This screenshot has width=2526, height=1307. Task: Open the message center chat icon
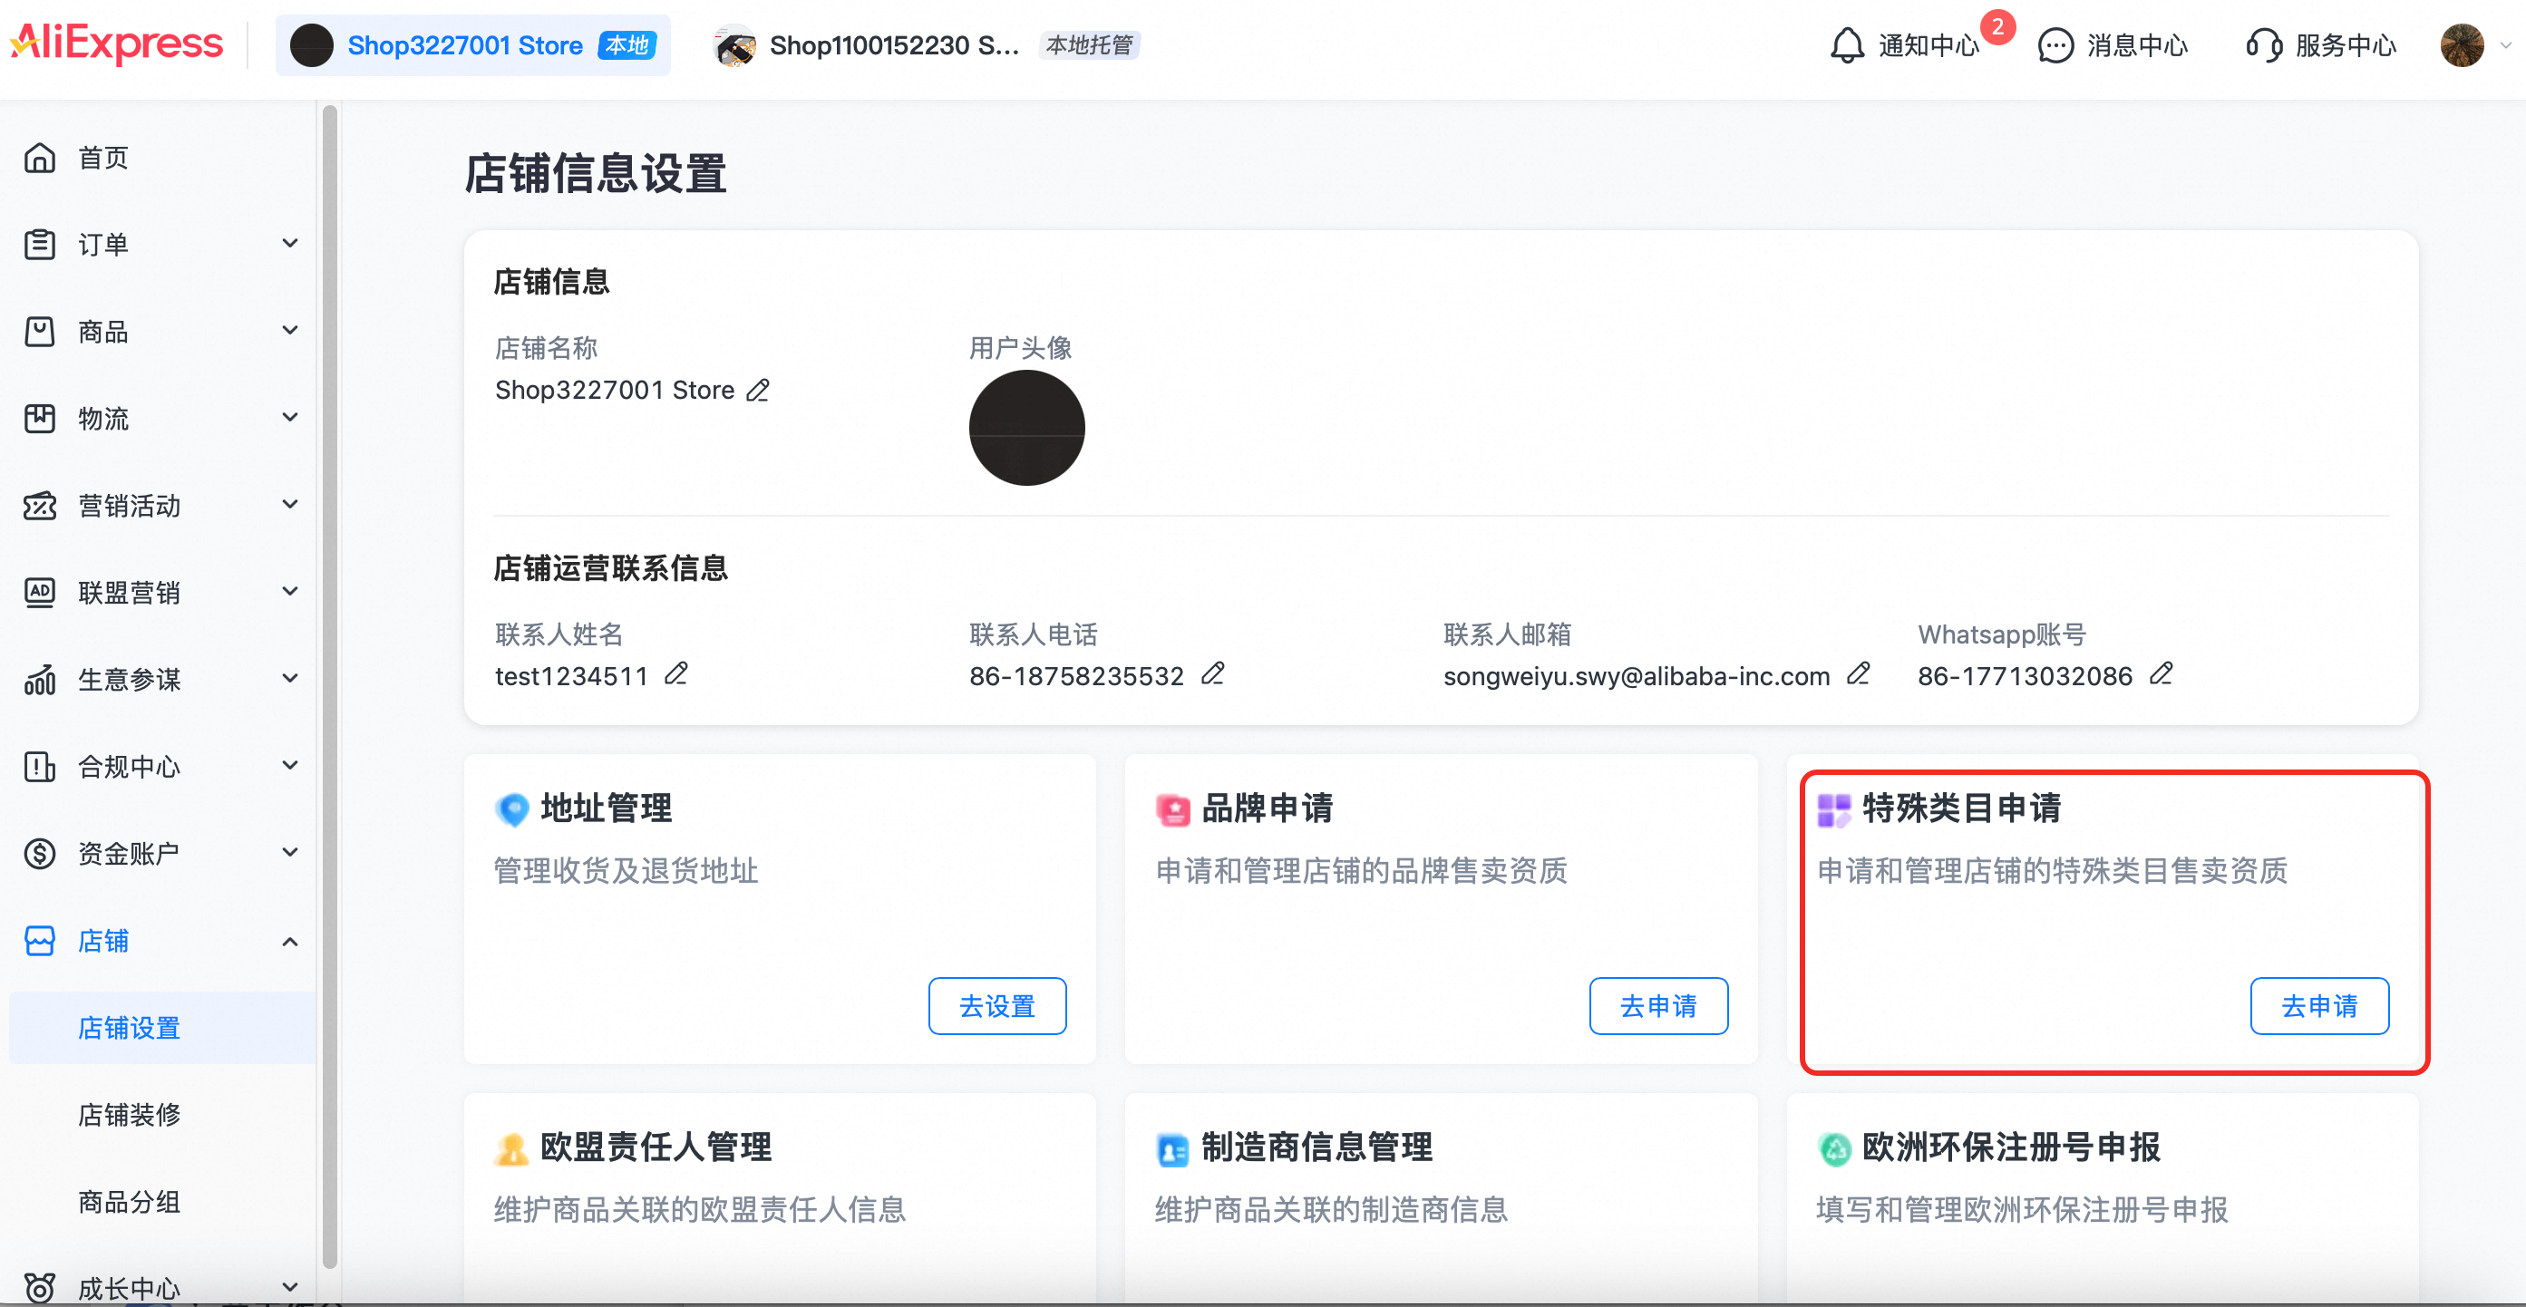[2055, 45]
